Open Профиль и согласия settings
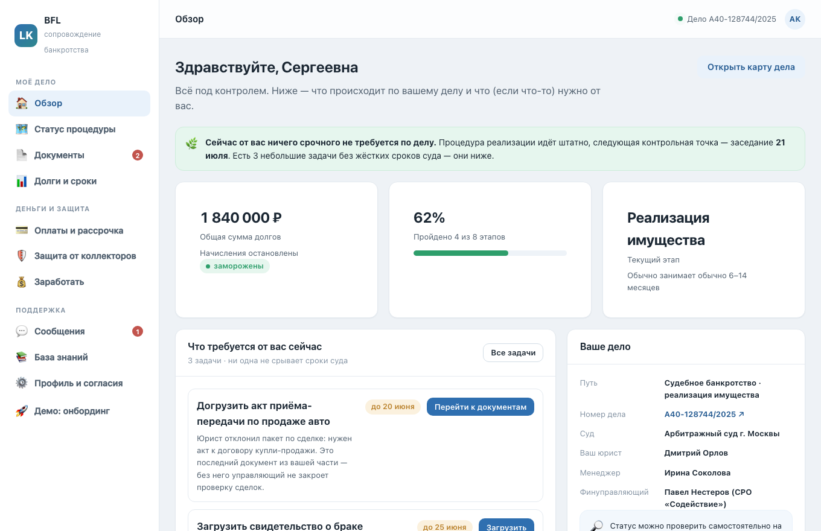This screenshot has width=821, height=531. 79,383
